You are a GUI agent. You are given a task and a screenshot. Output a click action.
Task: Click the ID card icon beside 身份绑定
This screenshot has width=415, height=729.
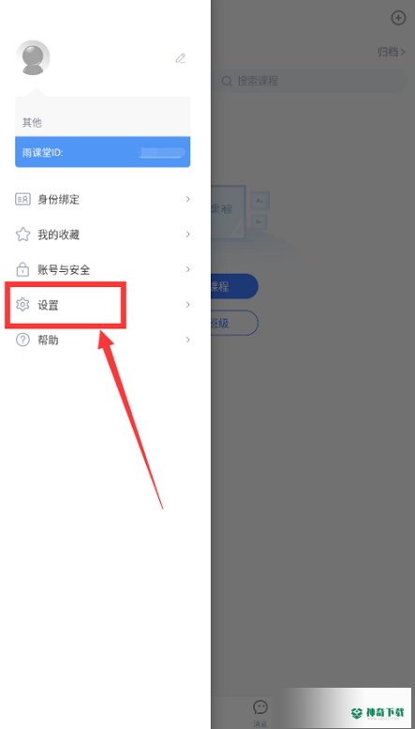22,200
